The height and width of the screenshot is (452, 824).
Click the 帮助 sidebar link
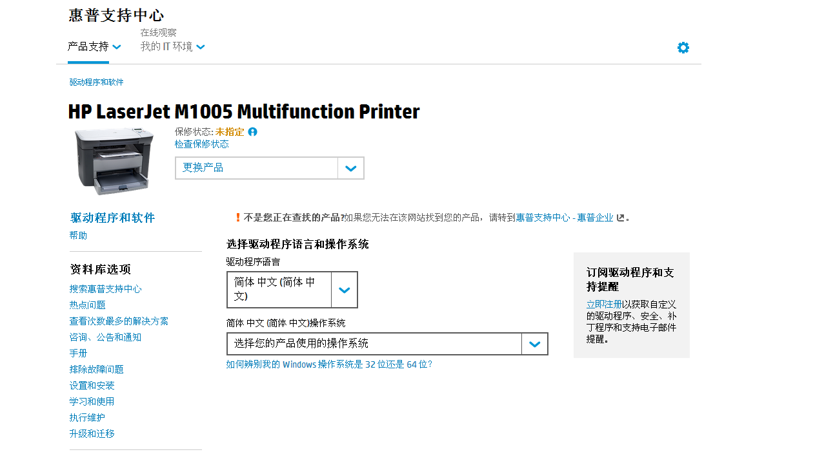pyautogui.click(x=78, y=236)
